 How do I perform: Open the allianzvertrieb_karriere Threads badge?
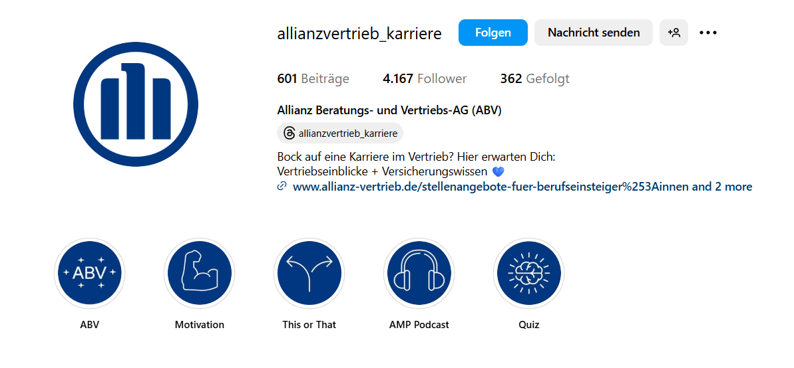[347, 134]
